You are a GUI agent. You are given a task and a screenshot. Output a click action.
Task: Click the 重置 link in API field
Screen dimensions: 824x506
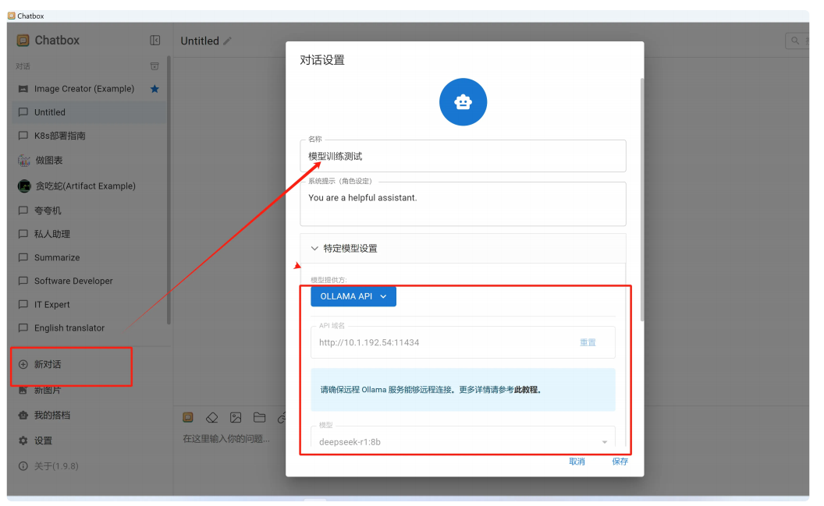(x=588, y=342)
